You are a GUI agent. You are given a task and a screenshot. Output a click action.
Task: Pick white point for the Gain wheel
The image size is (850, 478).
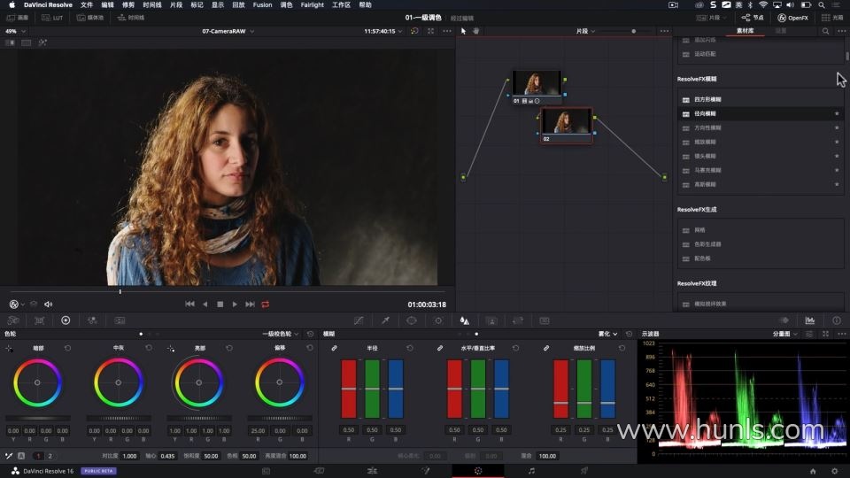(x=171, y=349)
